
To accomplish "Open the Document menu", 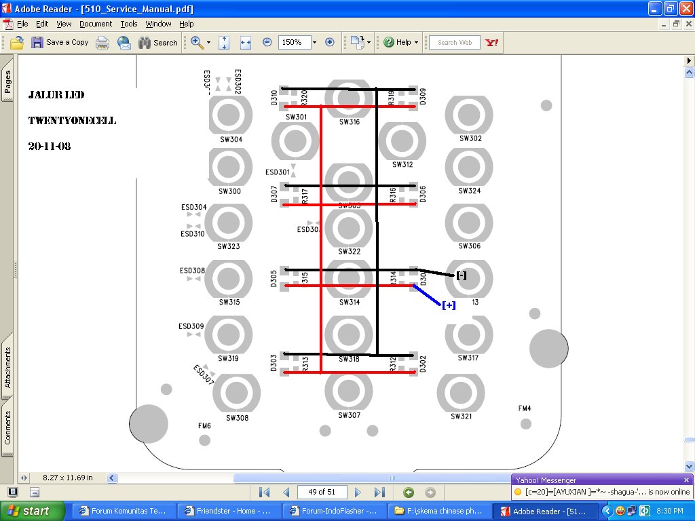I will tap(96, 24).
